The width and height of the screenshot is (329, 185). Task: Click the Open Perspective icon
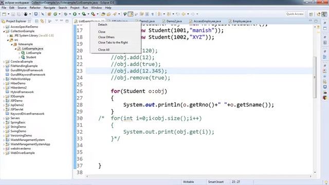(311, 14)
